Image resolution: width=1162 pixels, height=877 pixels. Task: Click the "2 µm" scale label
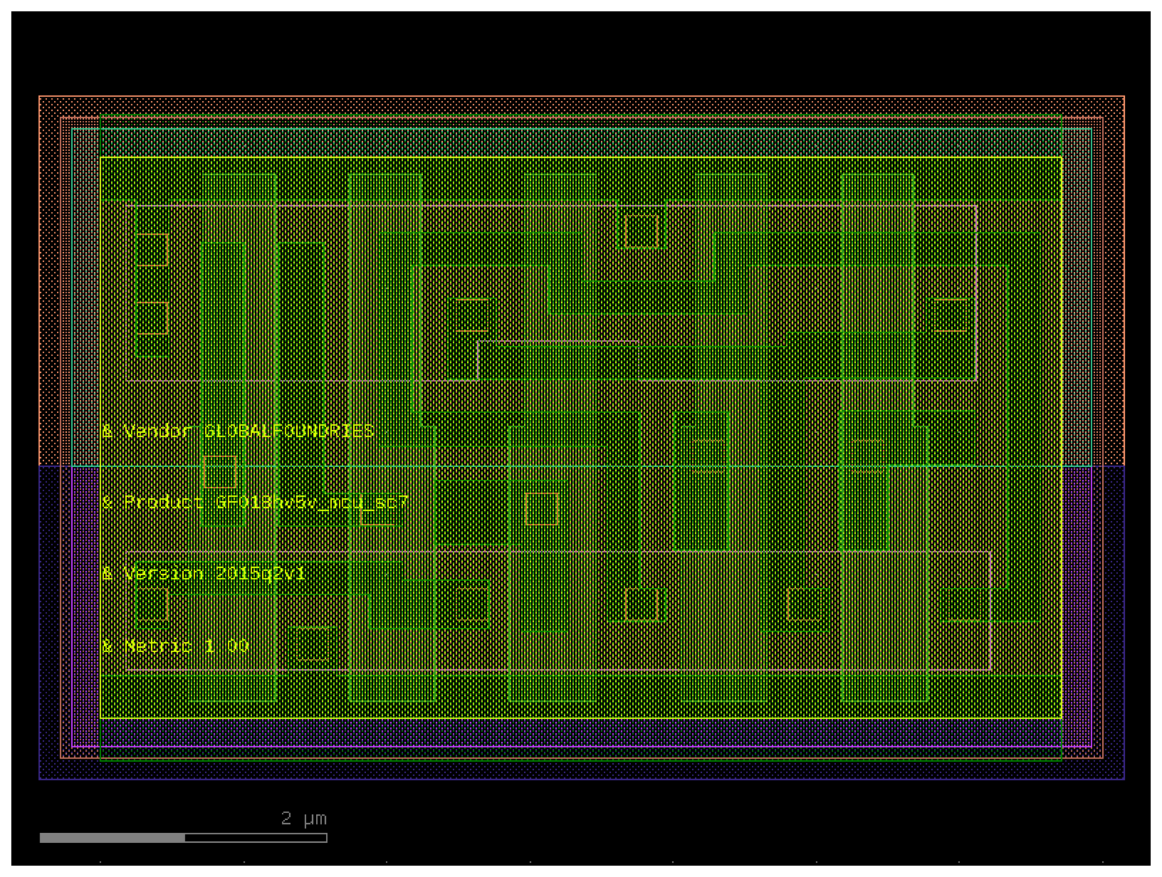pyautogui.click(x=303, y=819)
